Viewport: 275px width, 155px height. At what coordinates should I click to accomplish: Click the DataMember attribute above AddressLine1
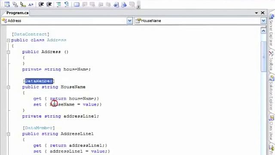click(x=39, y=128)
